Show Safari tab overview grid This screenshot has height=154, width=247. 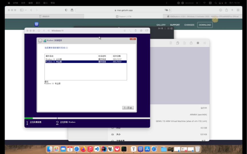coord(238,10)
